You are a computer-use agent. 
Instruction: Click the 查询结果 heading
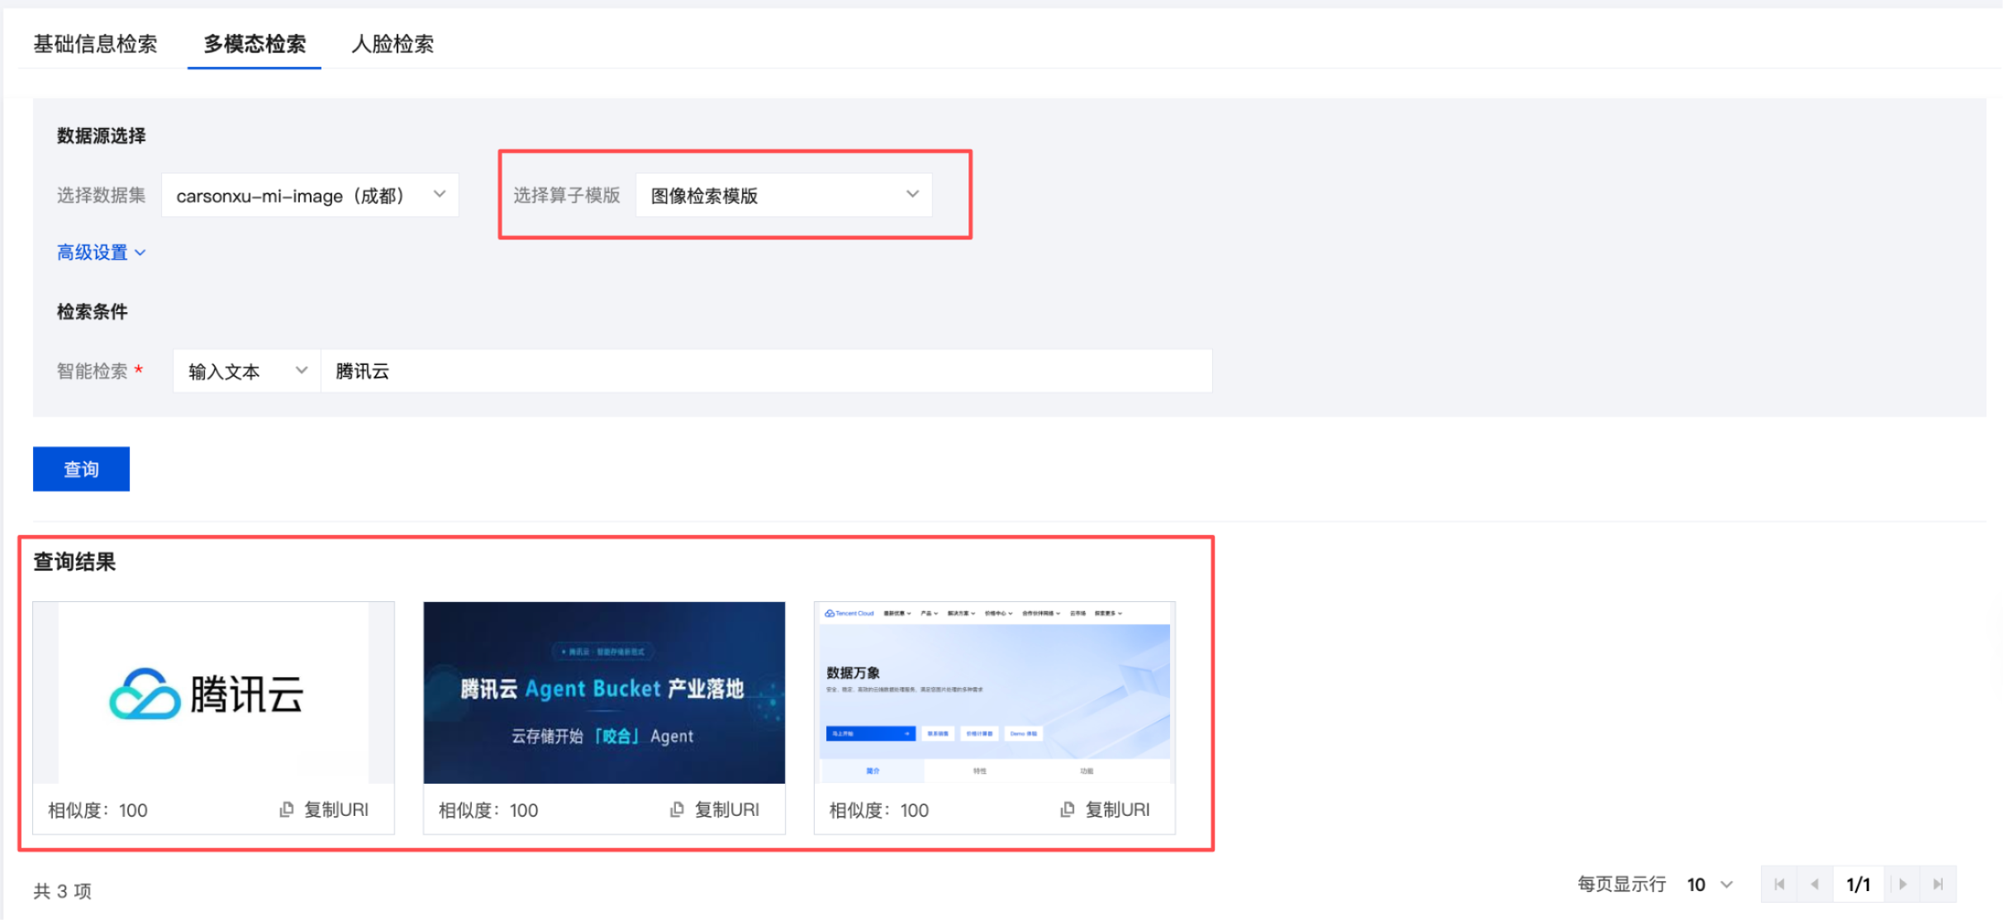tap(74, 562)
